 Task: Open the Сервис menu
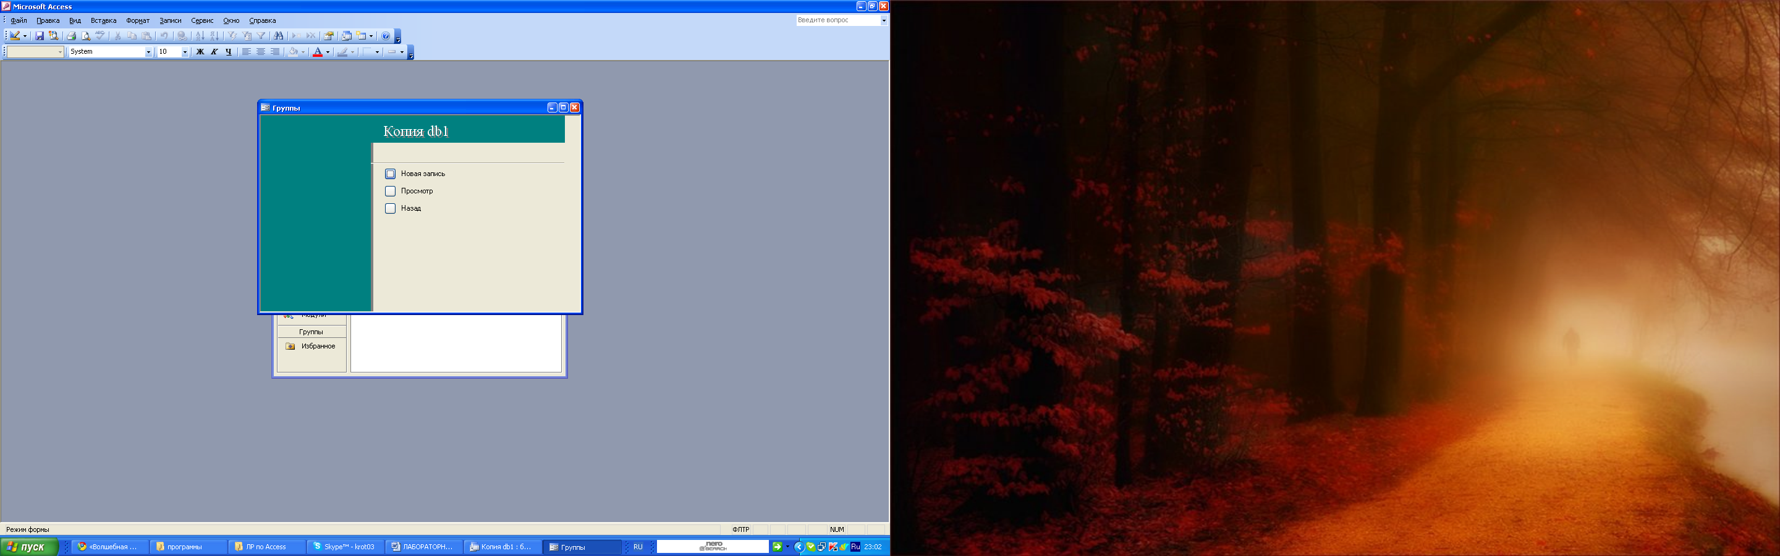point(203,21)
